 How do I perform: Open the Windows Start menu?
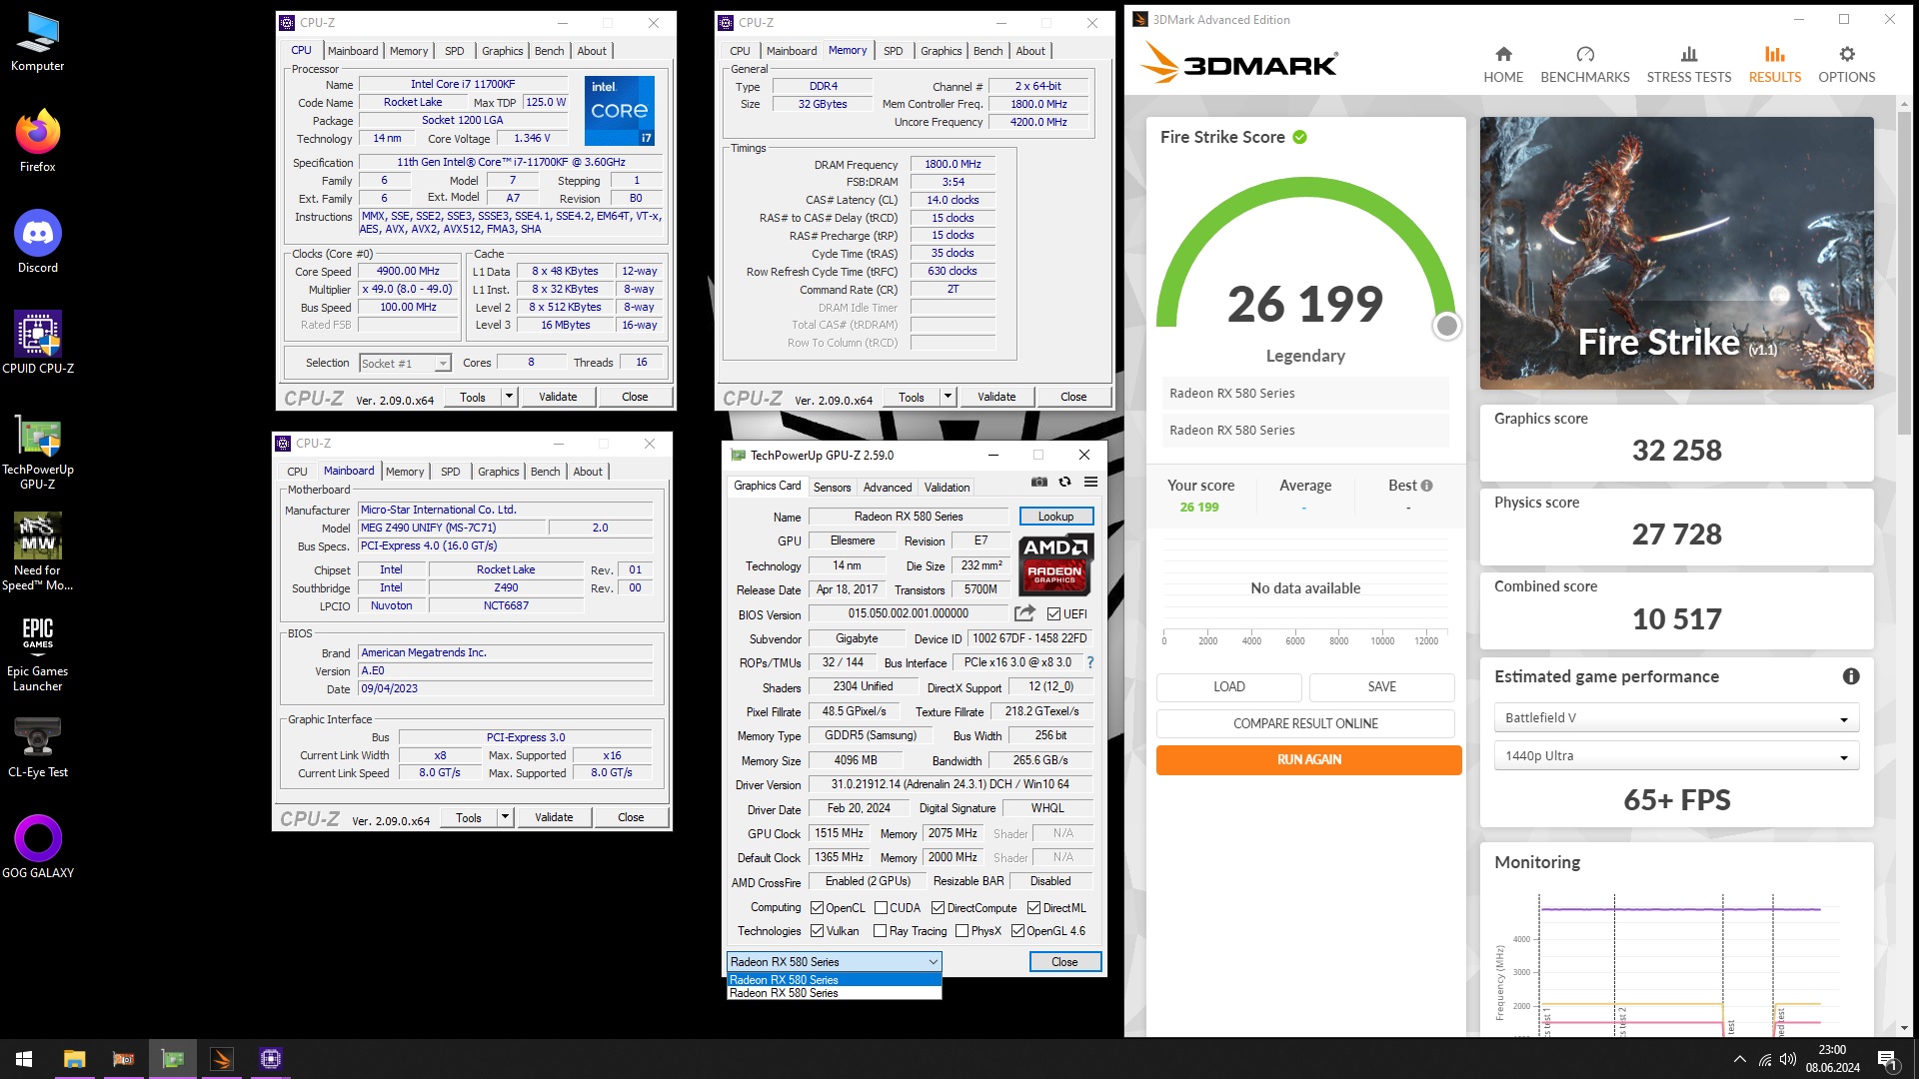coord(24,1059)
